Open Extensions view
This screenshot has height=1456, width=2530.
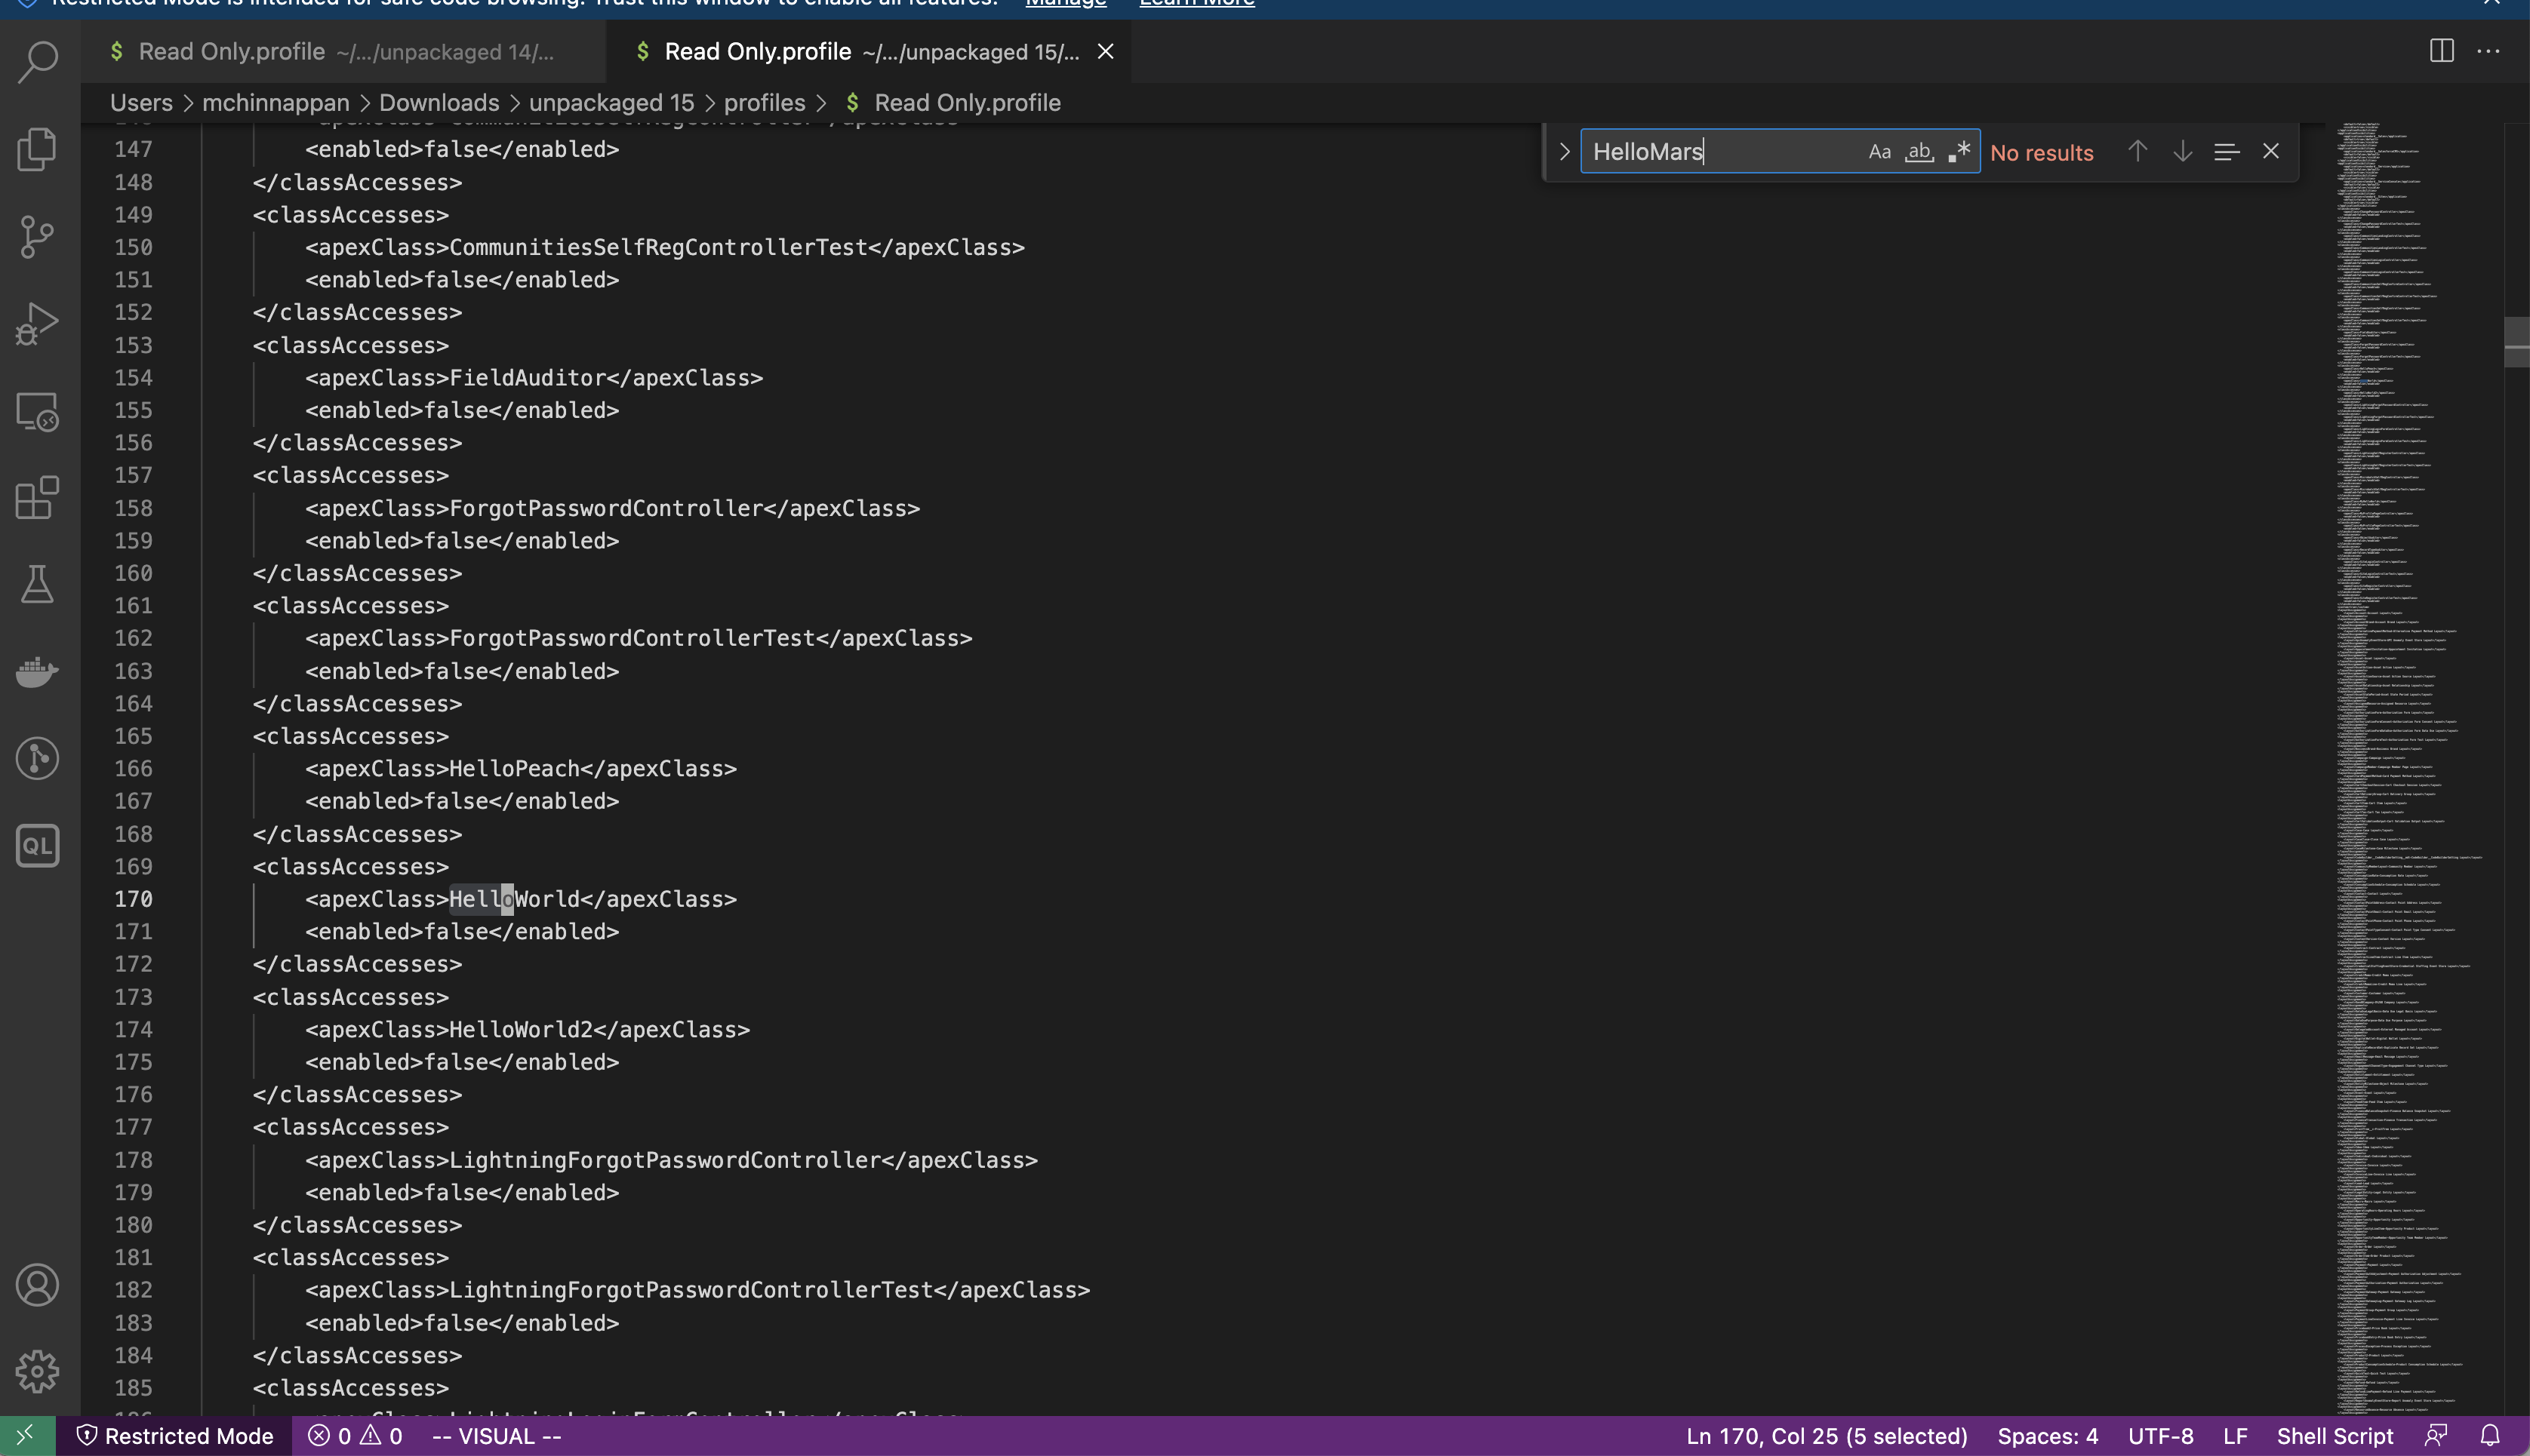click(38, 498)
